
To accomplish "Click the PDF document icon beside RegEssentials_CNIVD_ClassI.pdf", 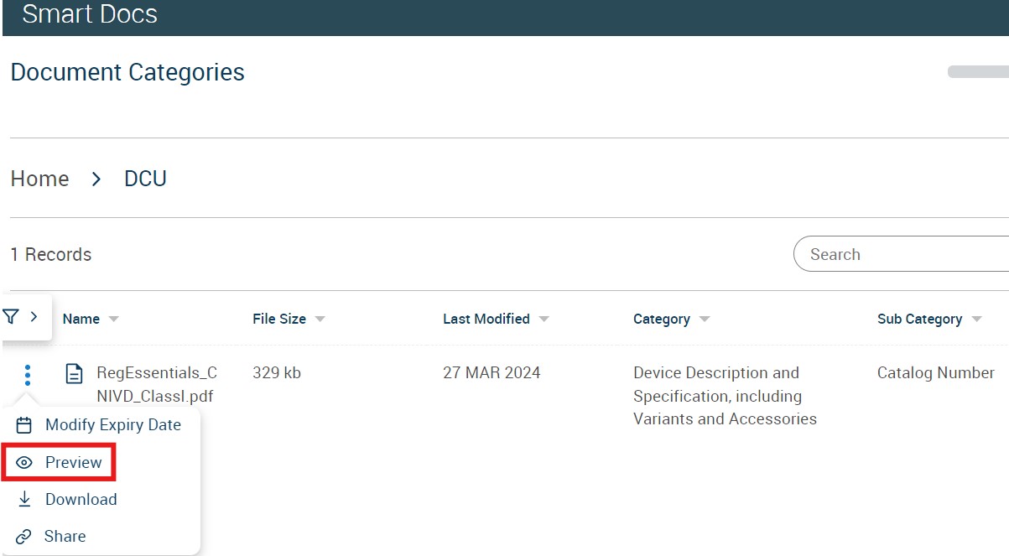I will pos(75,374).
